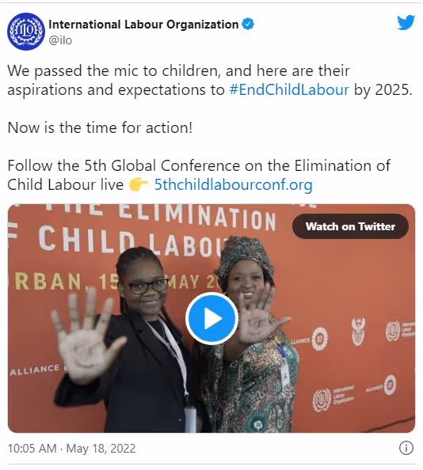Click the blurred raised hand in the thumbnail
Screen dimensions: 423x470
(x=86, y=334)
